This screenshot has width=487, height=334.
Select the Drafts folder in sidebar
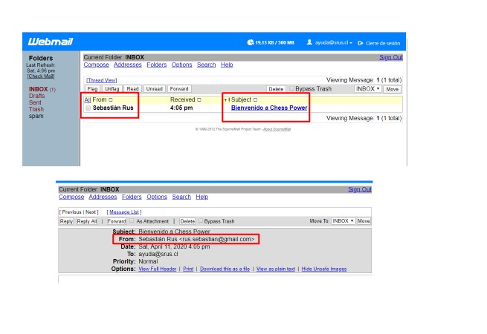tap(36, 96)
